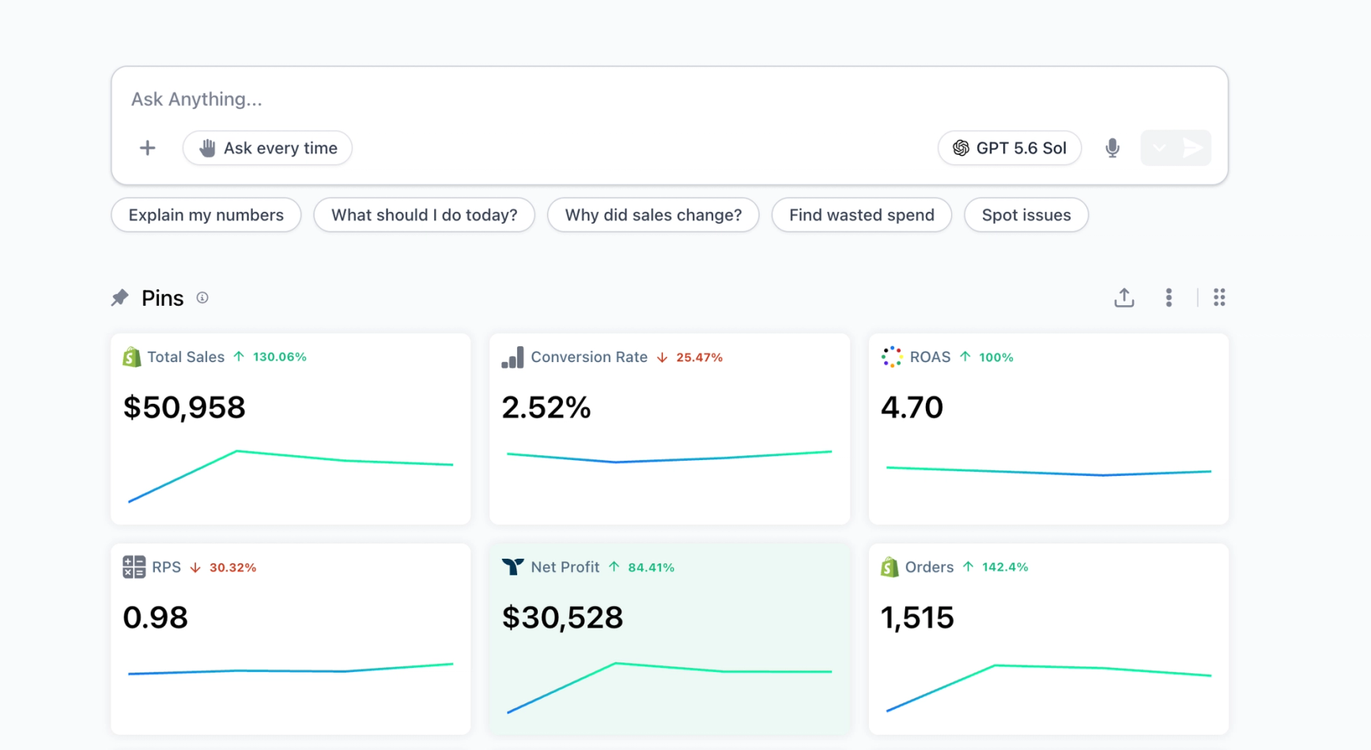
Task: Open the Pins three-dot menu
Action: [x=1169, y=297]
